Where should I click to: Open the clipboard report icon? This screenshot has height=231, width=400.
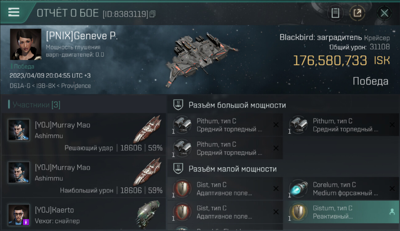click(x=335, y=13)
